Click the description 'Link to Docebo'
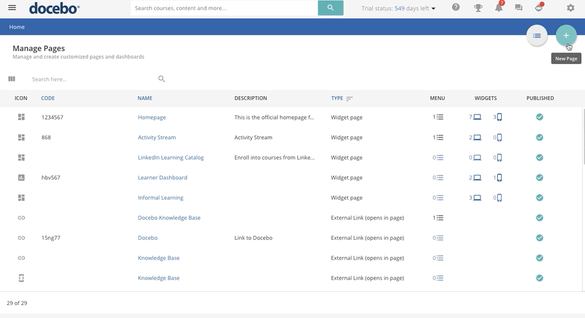Image resolution: width=585 pixels, height=318 pixels. [x=253, y=238]
